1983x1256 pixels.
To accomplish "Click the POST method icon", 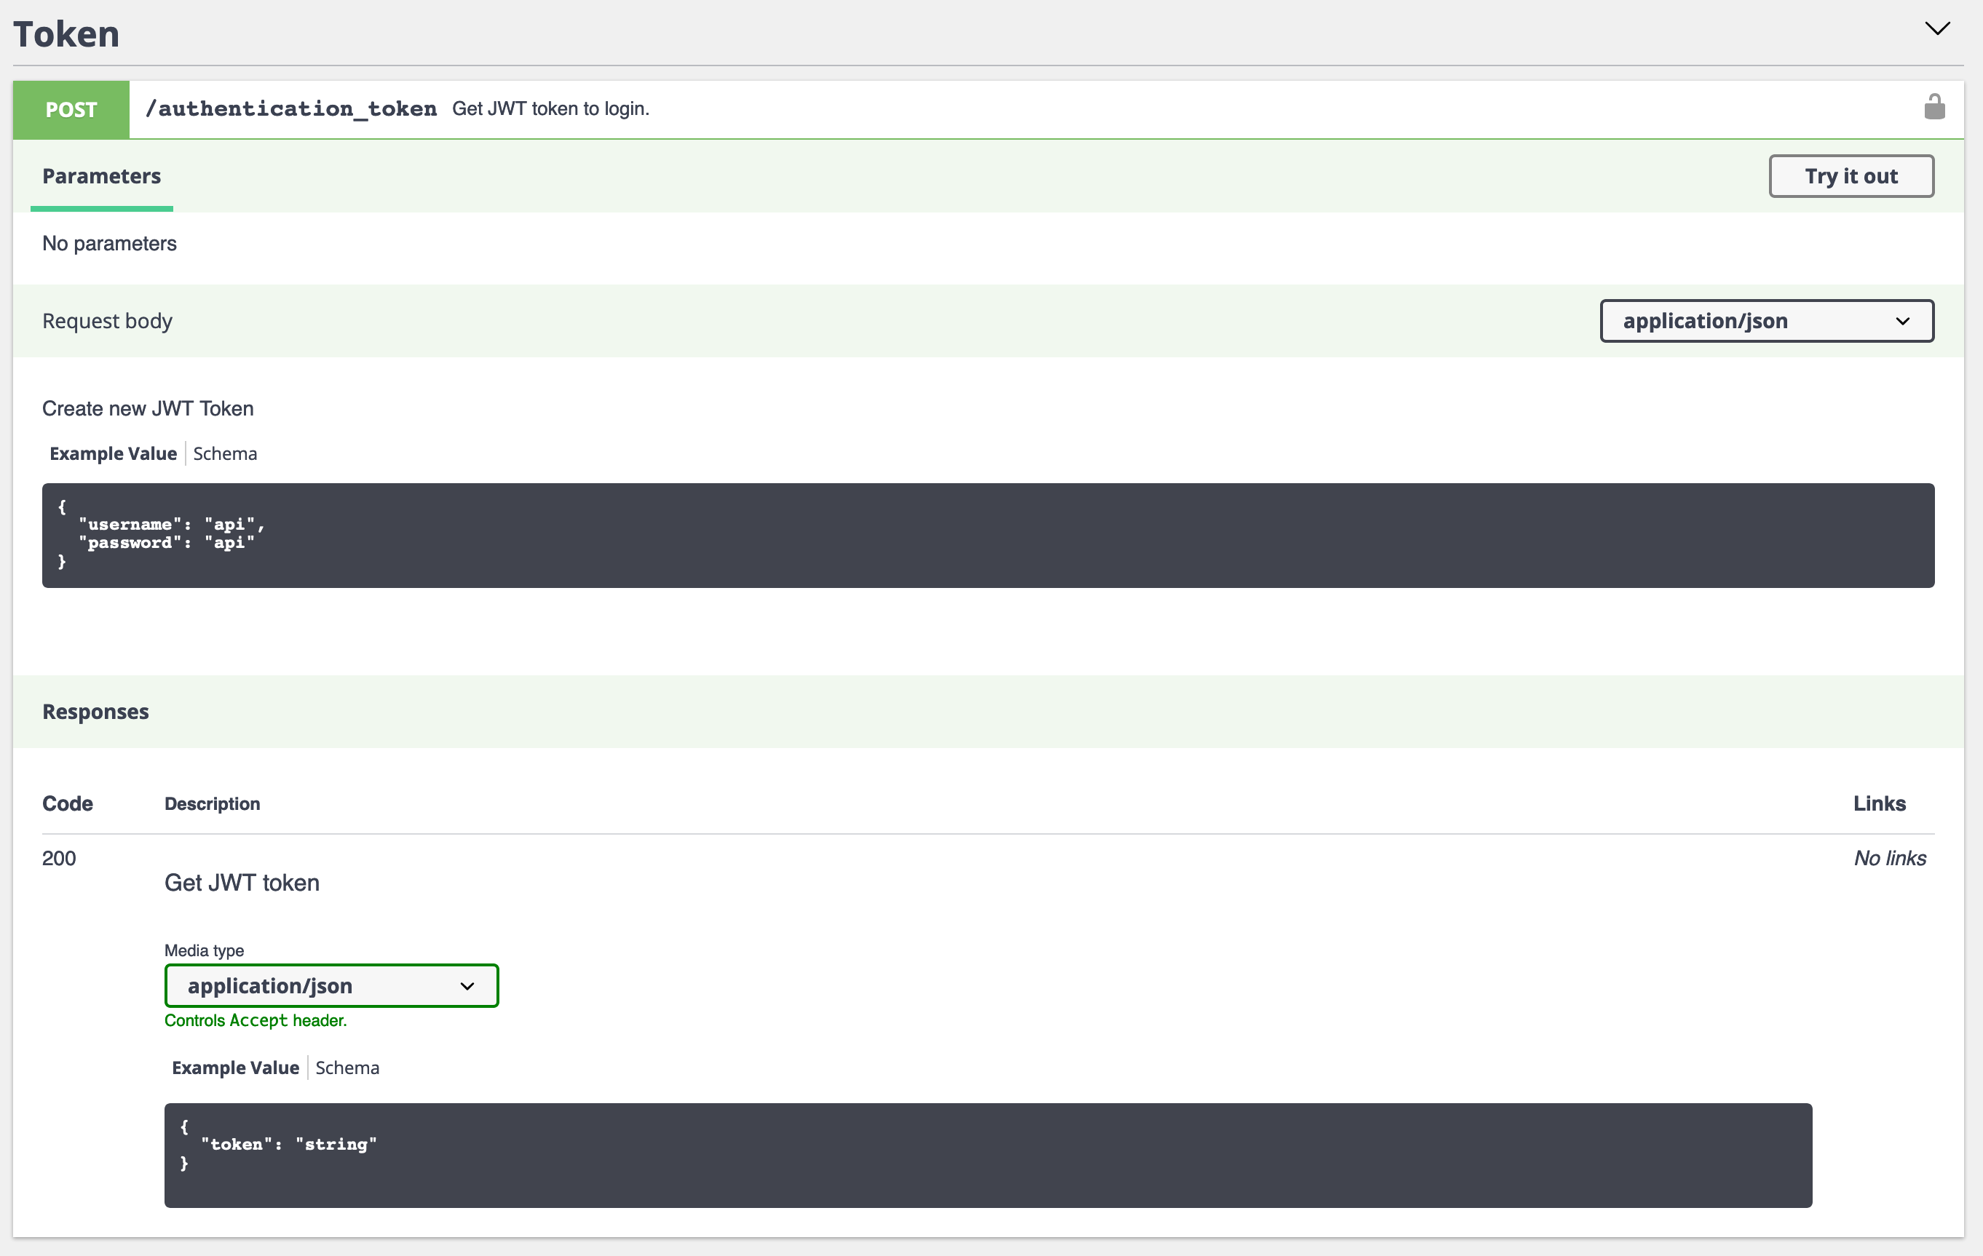I will [72, 108].
